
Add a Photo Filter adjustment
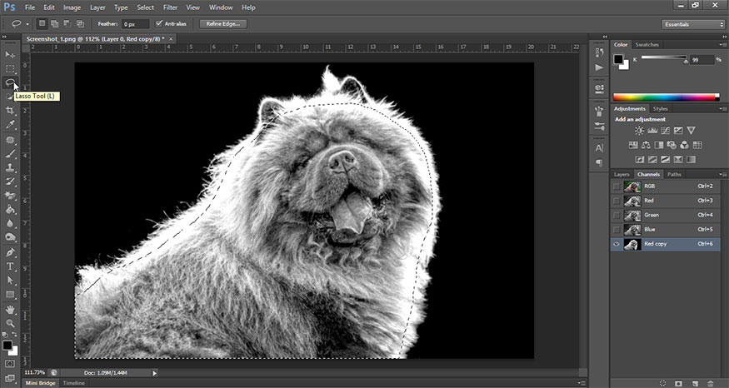(x=672, y=146)
